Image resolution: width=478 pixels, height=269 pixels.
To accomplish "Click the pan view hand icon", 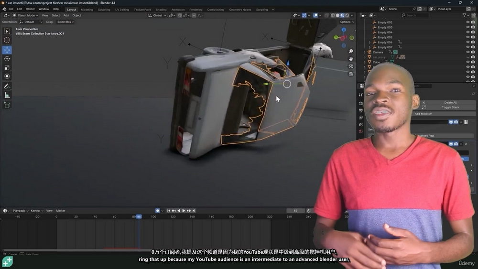I will (x=351, y=58).
